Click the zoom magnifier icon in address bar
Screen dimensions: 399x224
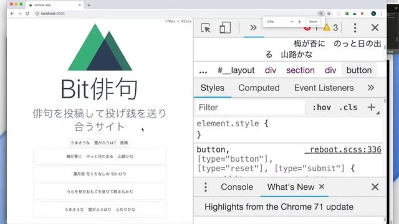[x=321, y=14]
